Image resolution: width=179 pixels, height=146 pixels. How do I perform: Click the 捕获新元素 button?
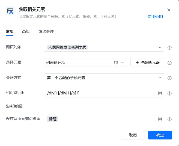(147, 62)
